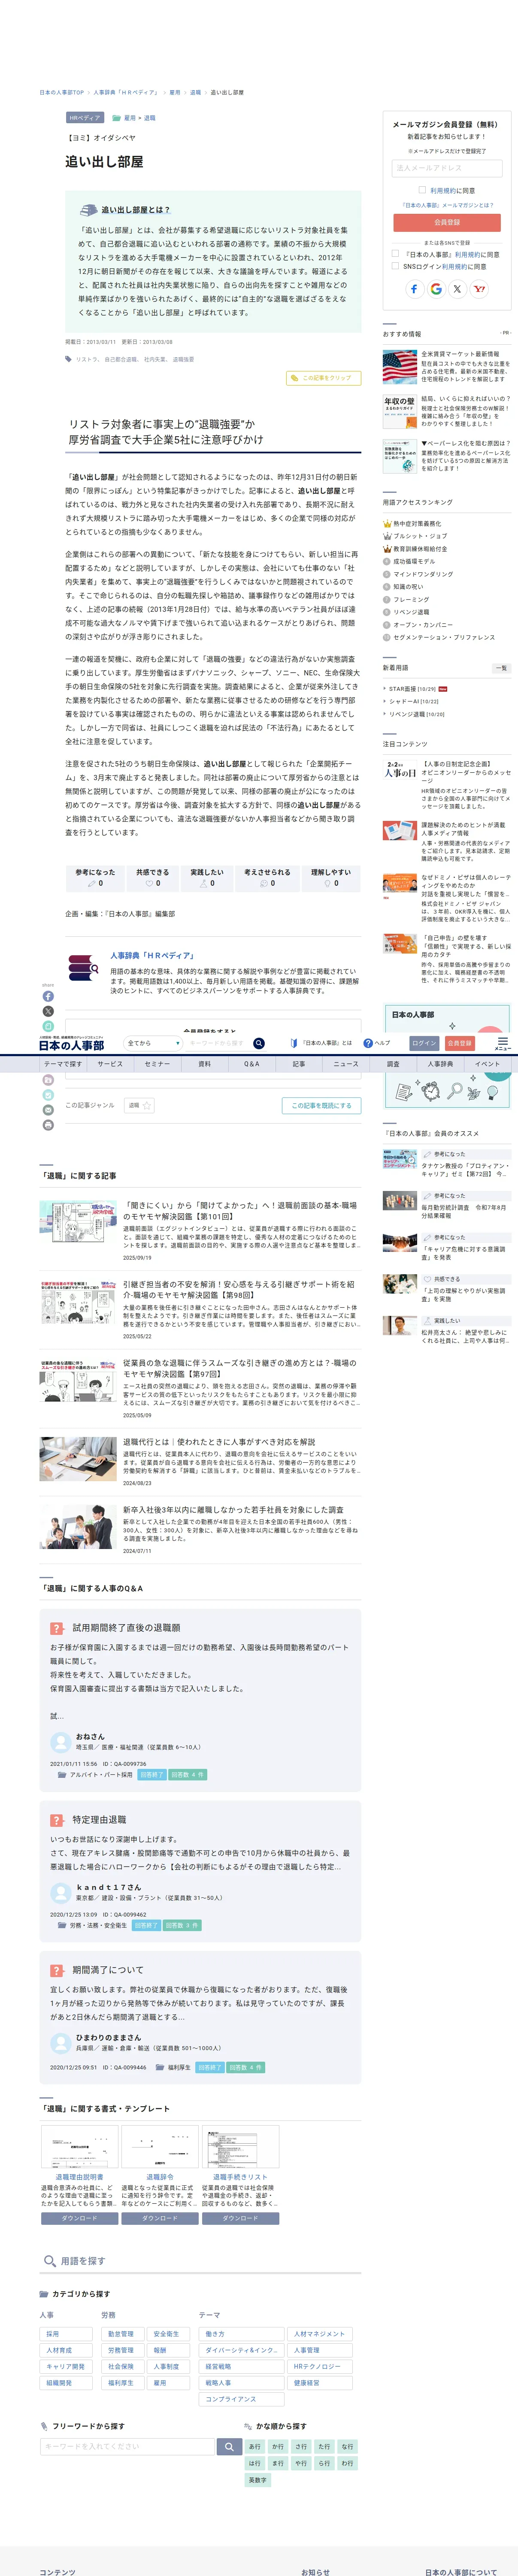Open the 退職代行とは article link
The height and width of the screenshot is (2576, 518).
[x=219, y=1442]
